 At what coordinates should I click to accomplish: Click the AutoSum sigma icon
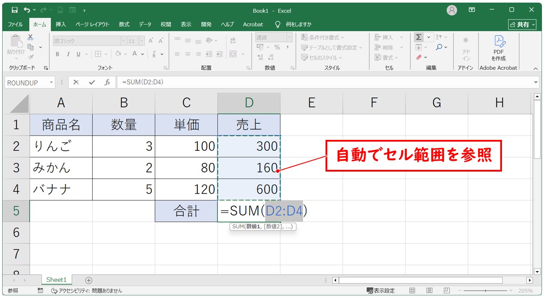tap(419, 37)
